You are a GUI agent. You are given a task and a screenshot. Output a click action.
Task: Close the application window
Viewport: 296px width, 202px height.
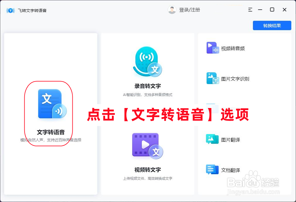coord(285,10)
